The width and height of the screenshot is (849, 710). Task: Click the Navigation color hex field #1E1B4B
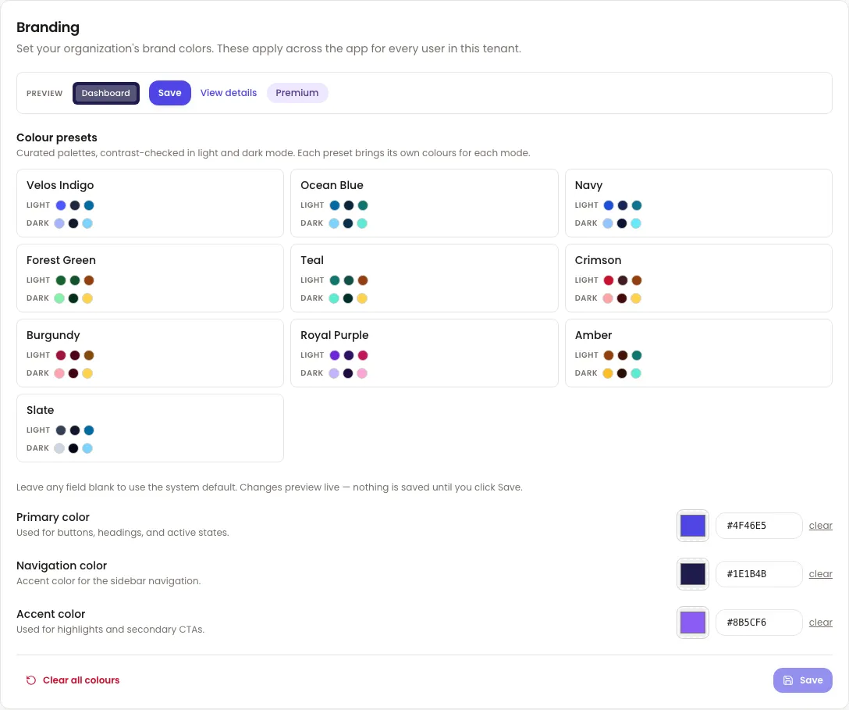759,574
